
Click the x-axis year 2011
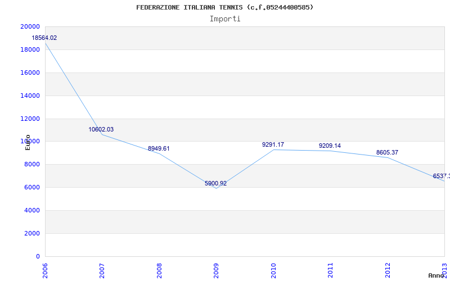pos(330,271)
